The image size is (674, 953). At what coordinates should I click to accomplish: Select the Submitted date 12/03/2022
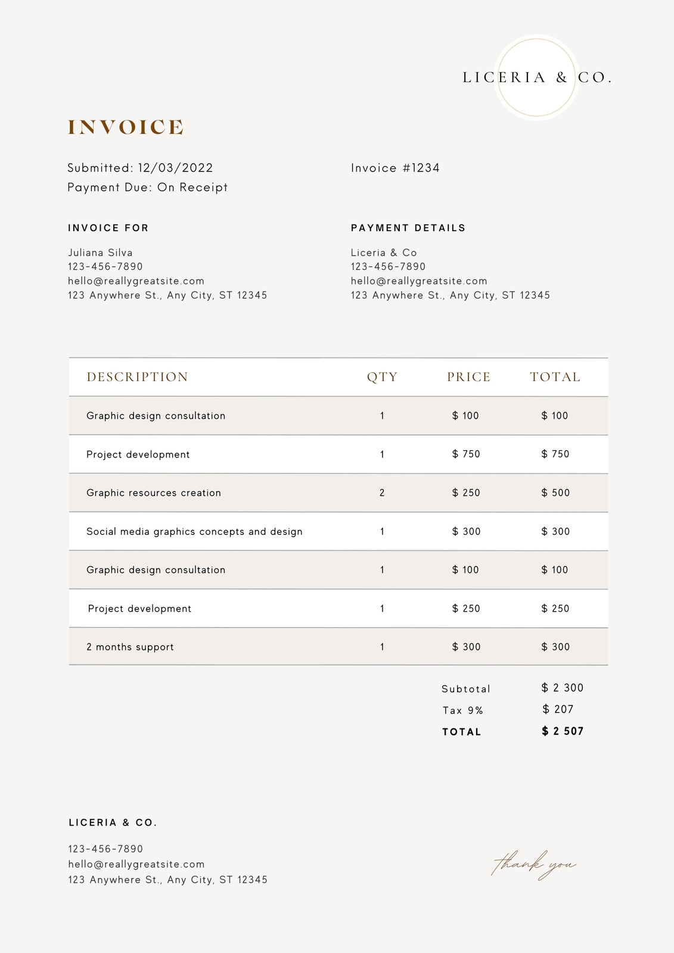175,168
